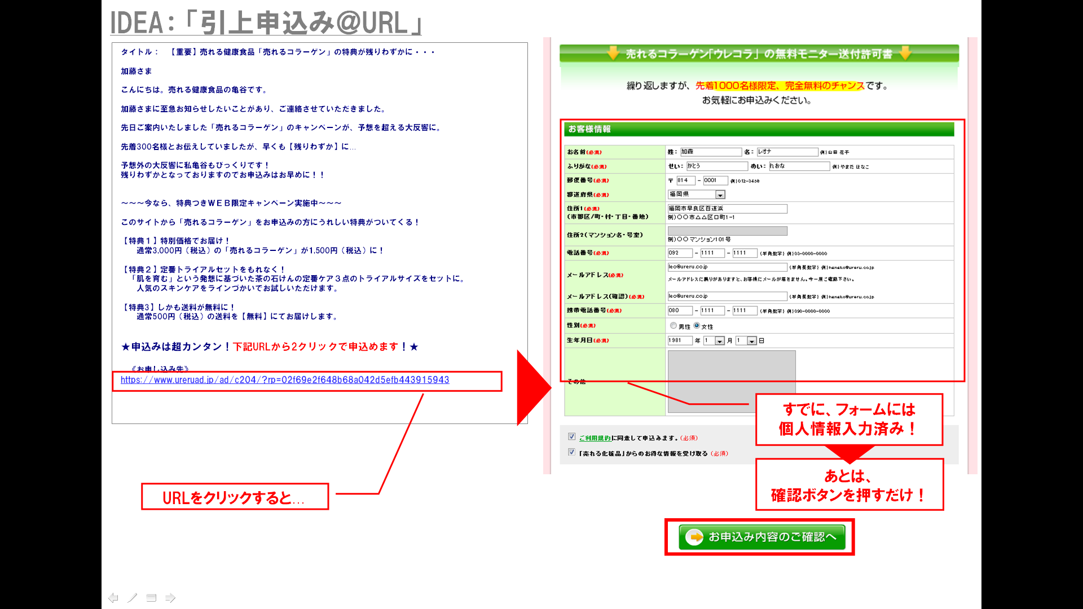Open the pen pointer options icon
Image resolution: width=1083 pixels, height=609 pixels.
pyautogui.click(x=132, y=598)
